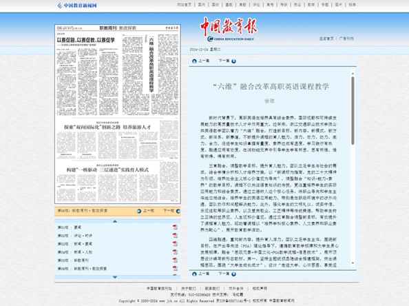This screenshot has width=409, height=306.
Task: Click 广告刊例 link under the masthead
Action: point(346,39)
